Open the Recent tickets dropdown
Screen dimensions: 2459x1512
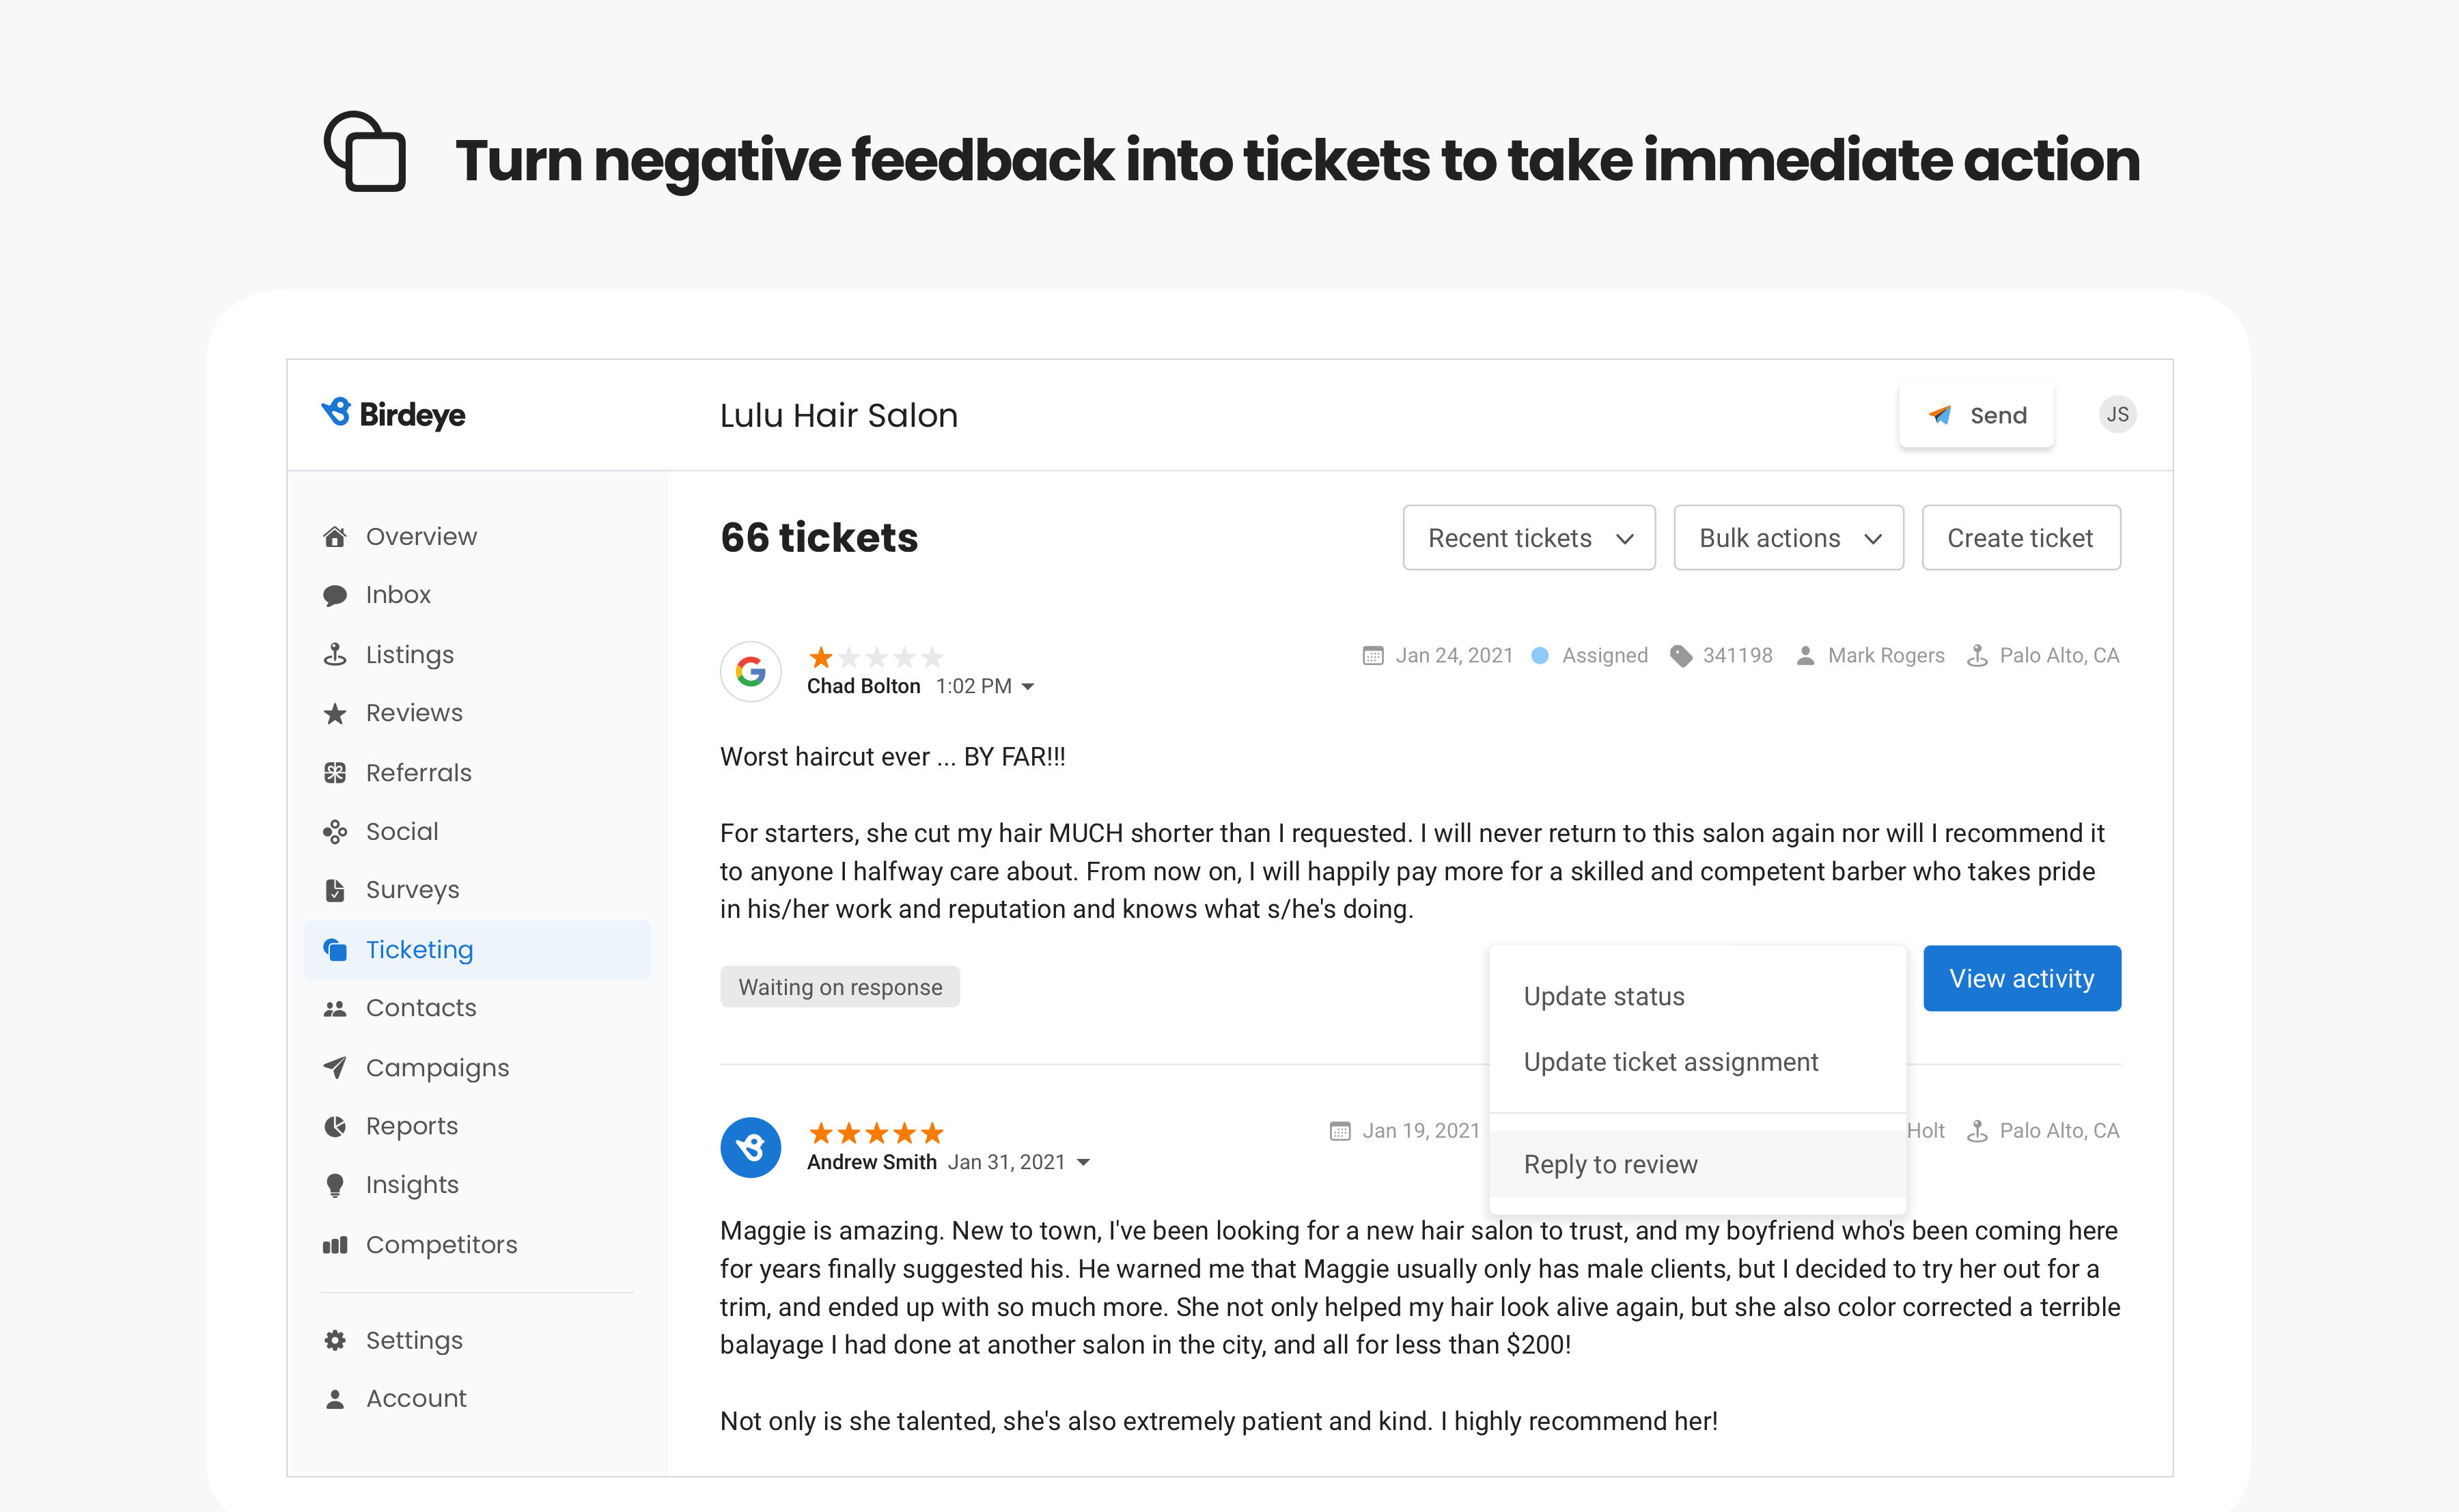click(x=1529, y=537)
